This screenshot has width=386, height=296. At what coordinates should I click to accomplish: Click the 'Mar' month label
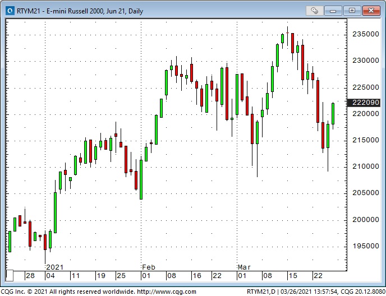point(244,267)
